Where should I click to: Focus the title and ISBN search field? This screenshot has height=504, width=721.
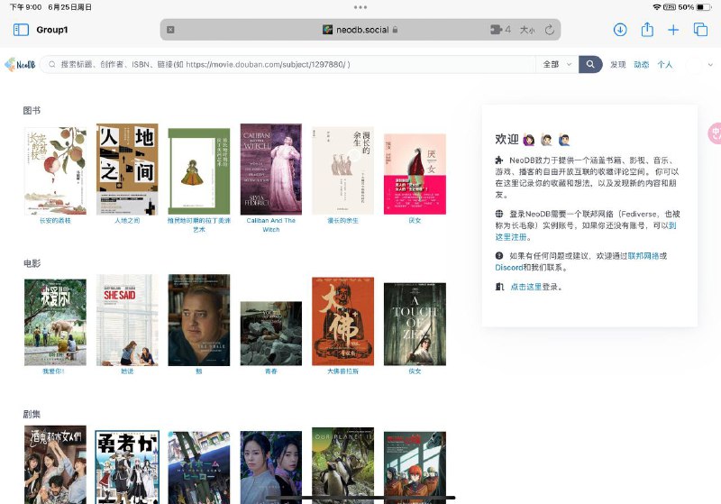coord(288,65)
